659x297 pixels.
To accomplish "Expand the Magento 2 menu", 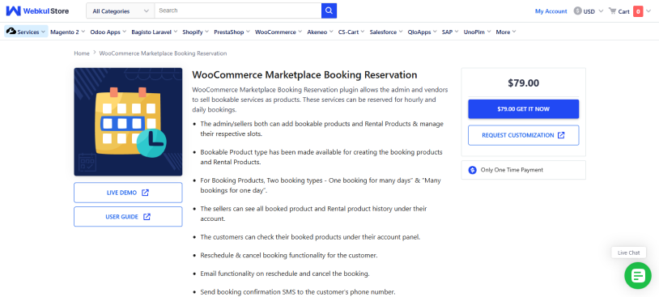I will pyautogui.click(x=68, y=32).
